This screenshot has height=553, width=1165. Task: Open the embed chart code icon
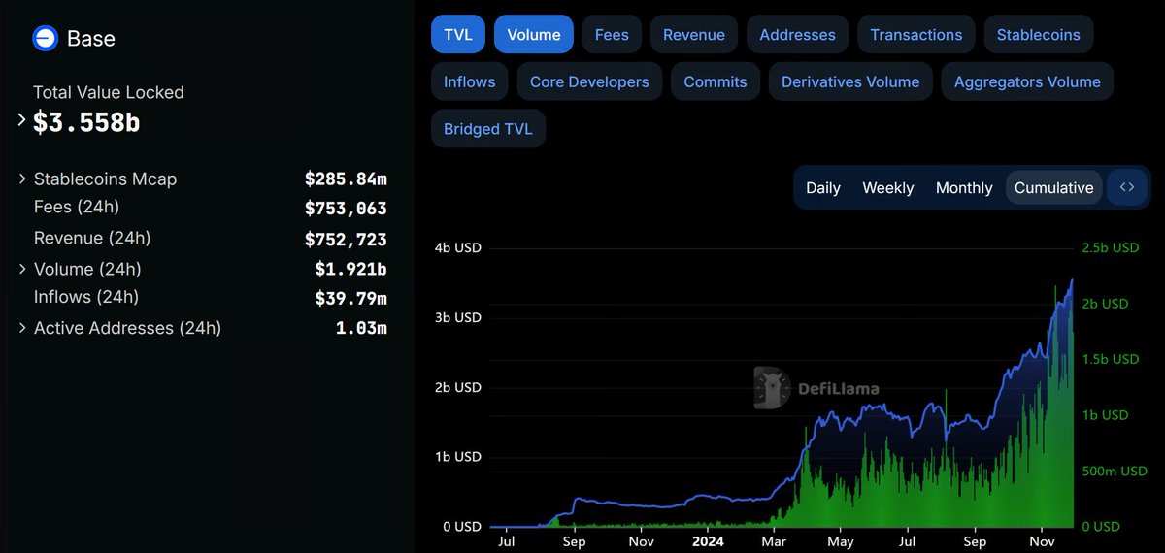[x=1127, y=187]
